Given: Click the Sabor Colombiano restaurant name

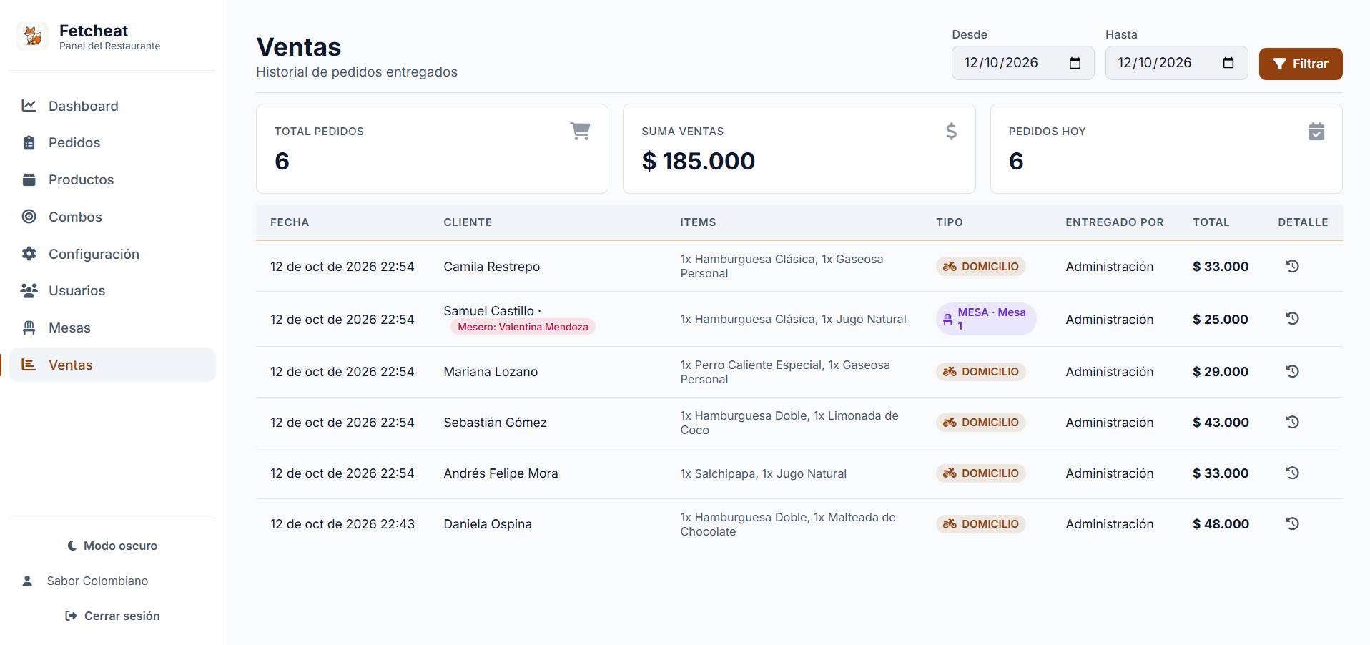Looking at the screenshot, I should pos(97,581).
